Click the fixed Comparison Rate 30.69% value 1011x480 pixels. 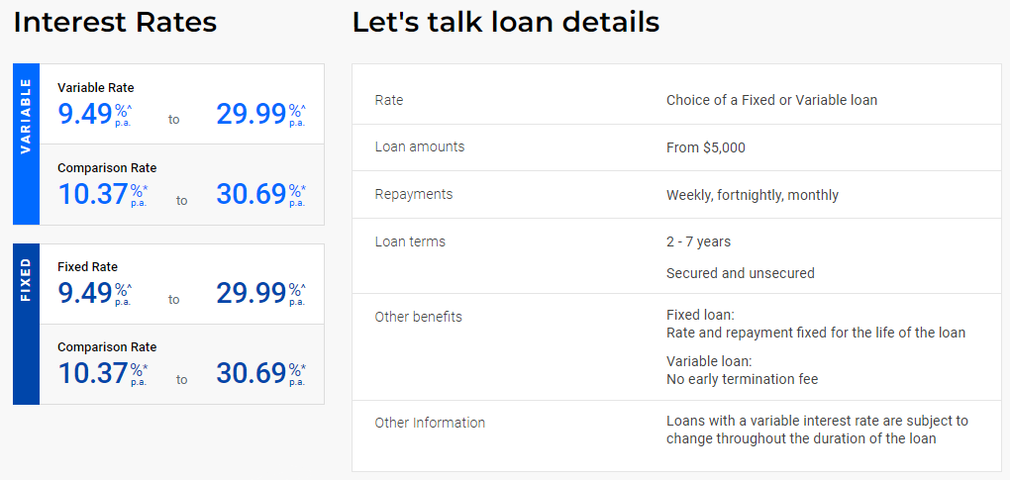[x=261, y=373]
